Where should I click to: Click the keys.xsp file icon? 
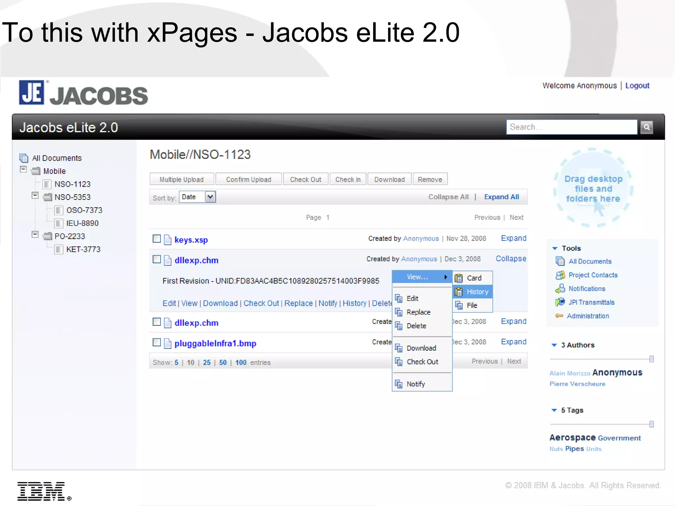click(168, 240)
